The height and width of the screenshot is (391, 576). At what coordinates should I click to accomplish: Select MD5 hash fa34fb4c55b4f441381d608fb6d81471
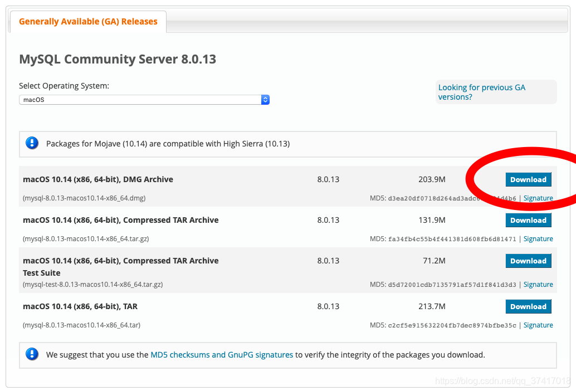(x=452, y=239)
